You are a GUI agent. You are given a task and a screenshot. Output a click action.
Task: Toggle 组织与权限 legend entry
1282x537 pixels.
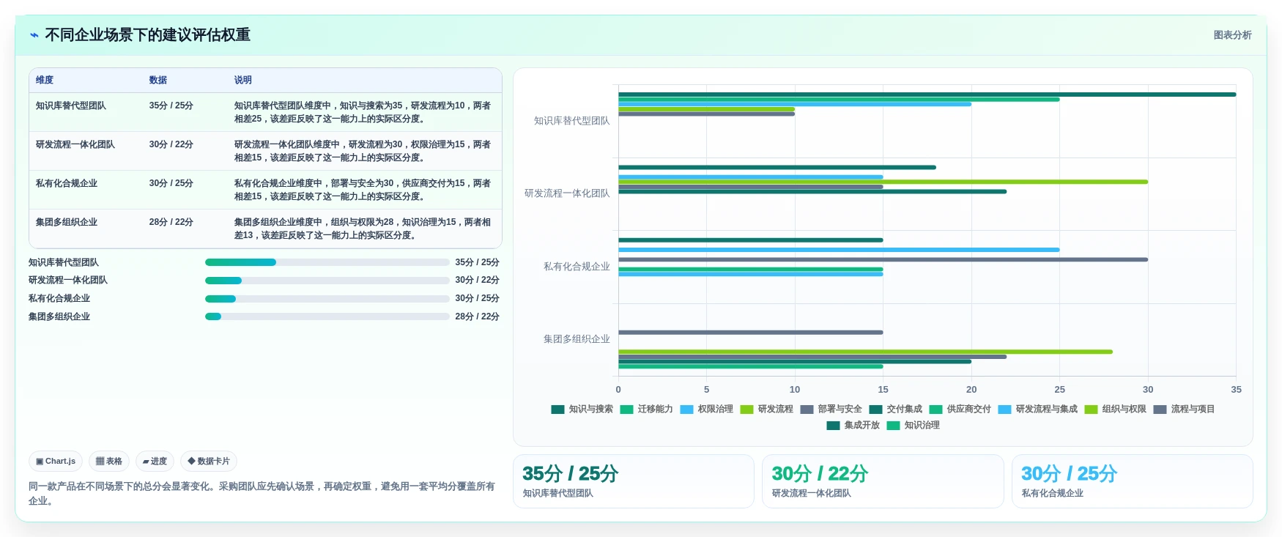[1116, 410]
